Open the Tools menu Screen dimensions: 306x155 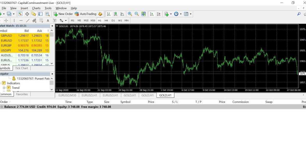click(x=48, y=8)
